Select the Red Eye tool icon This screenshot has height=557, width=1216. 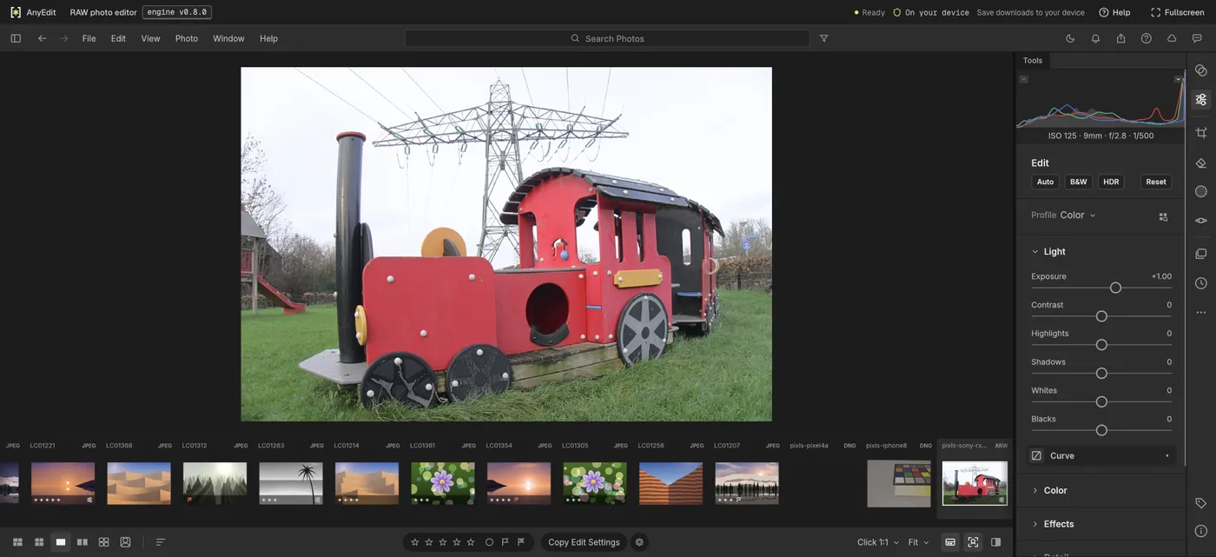(x=1200, y=221)
